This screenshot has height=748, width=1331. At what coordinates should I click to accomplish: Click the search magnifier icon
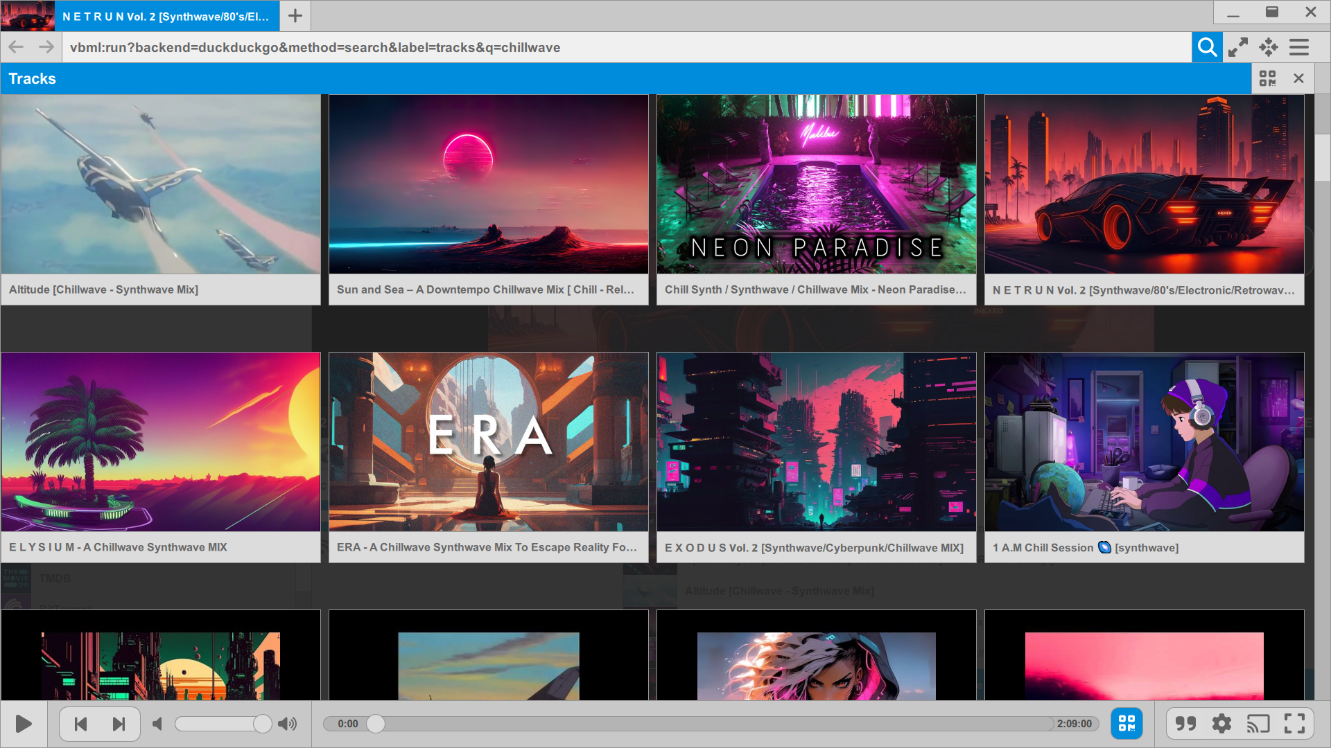(1207, 47)
